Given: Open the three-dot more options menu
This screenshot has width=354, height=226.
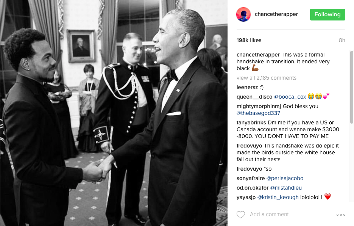Looking at the screenshot, I should pos(341,215).
